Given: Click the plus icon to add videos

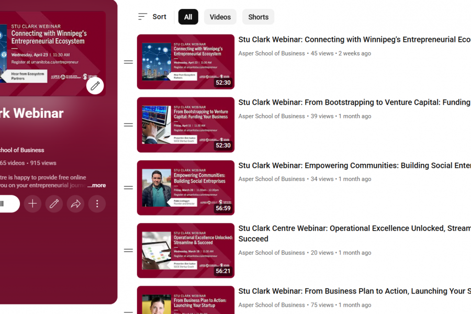Looking at the screenshot, I should pyautogui.click(x=32, y=204).
